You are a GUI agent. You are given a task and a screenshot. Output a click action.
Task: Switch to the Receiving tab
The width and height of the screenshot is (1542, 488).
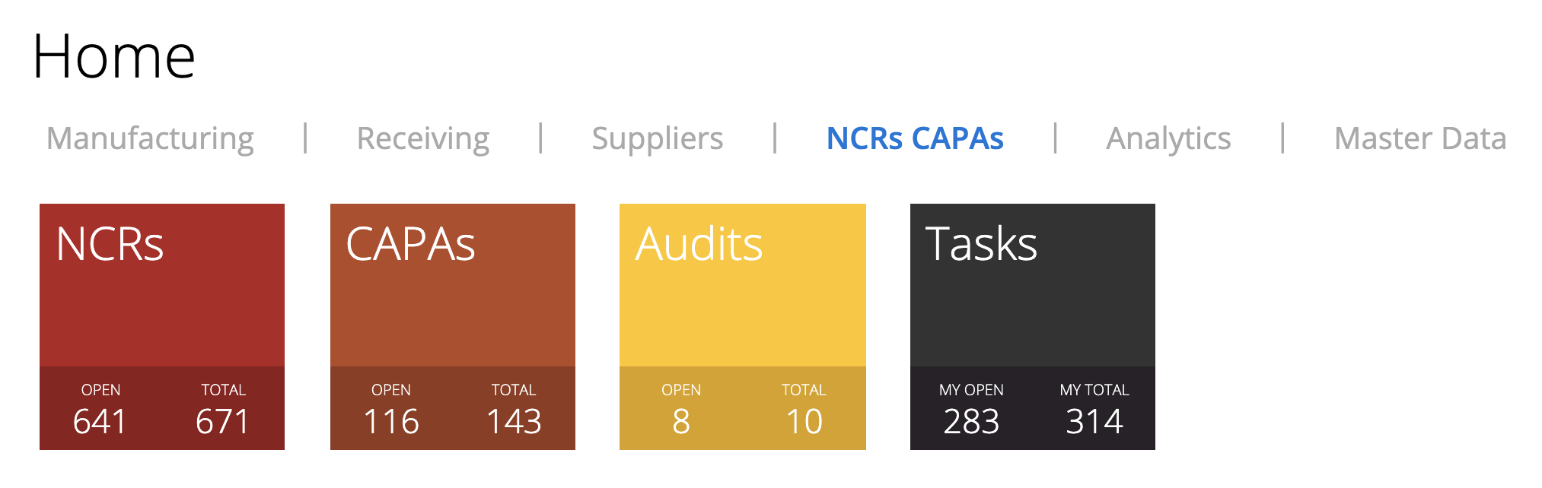click(x=422, y=138)
